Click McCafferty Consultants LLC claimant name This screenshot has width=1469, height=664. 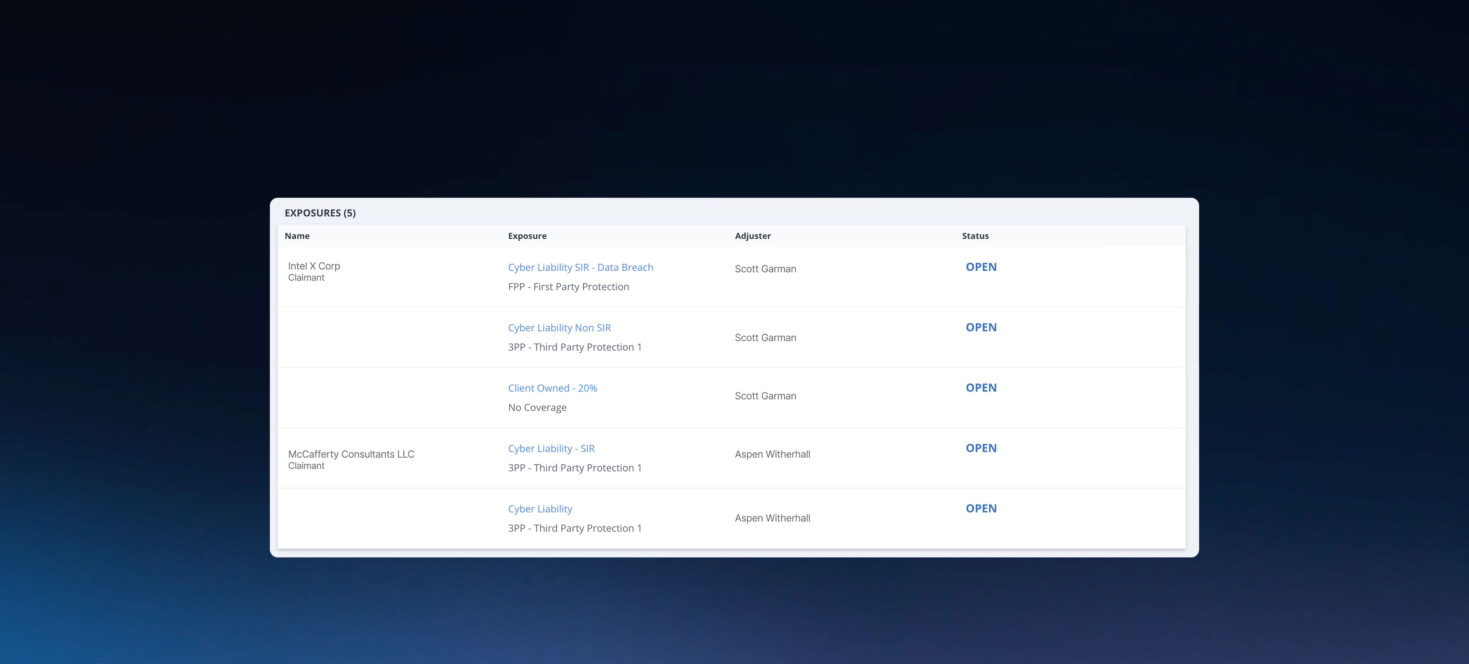(x=351, y=454)
